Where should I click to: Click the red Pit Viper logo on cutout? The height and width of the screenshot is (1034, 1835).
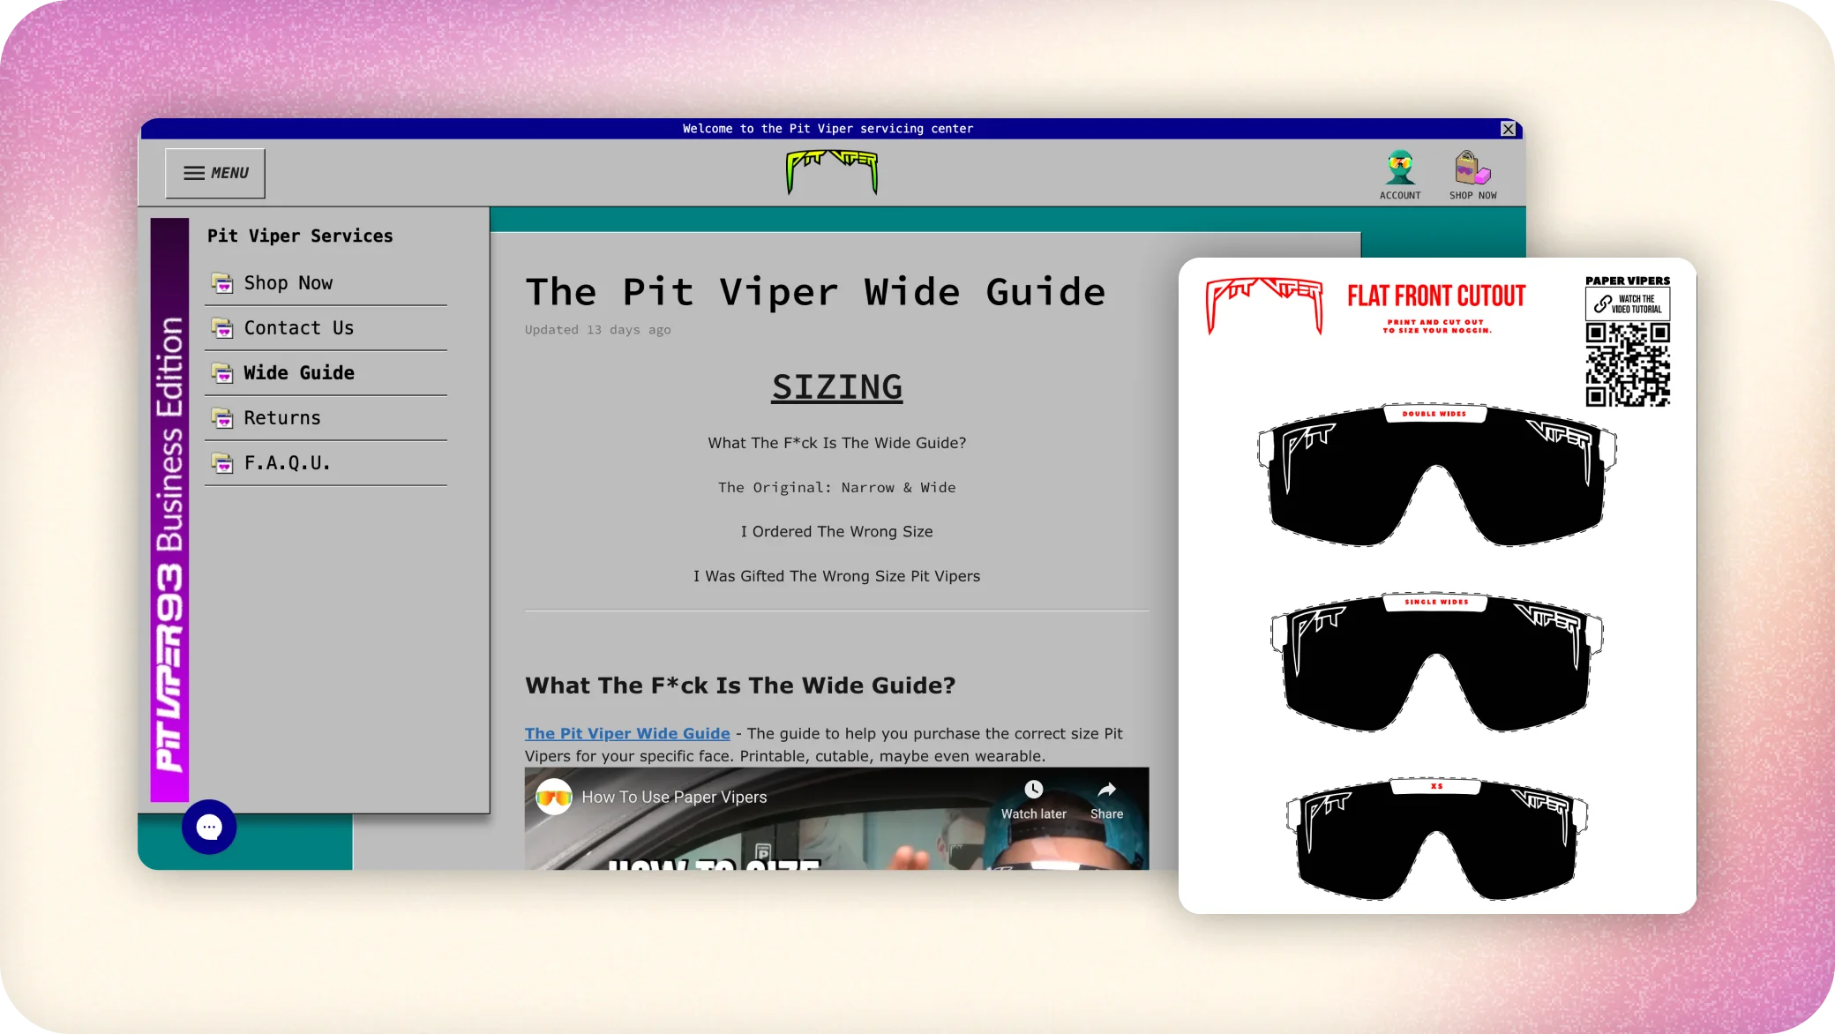click(1264, 306)
